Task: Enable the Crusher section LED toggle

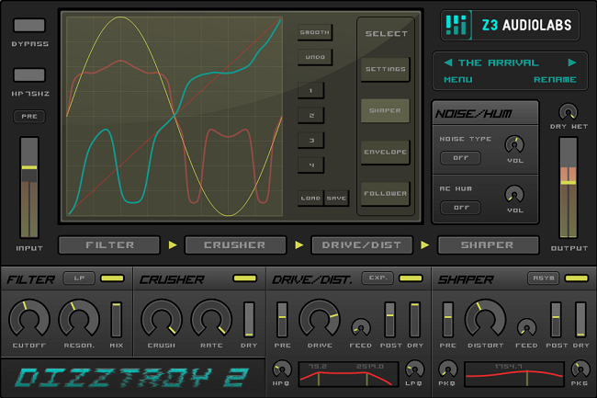Action: click(244, 279)
